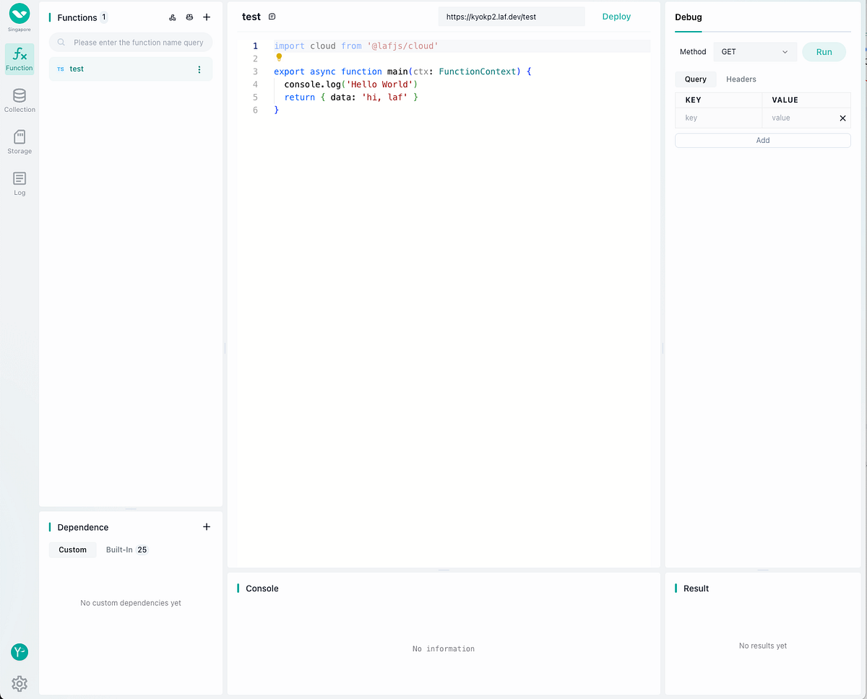
Task: Deploy the test function
Action: pos(616,16)
